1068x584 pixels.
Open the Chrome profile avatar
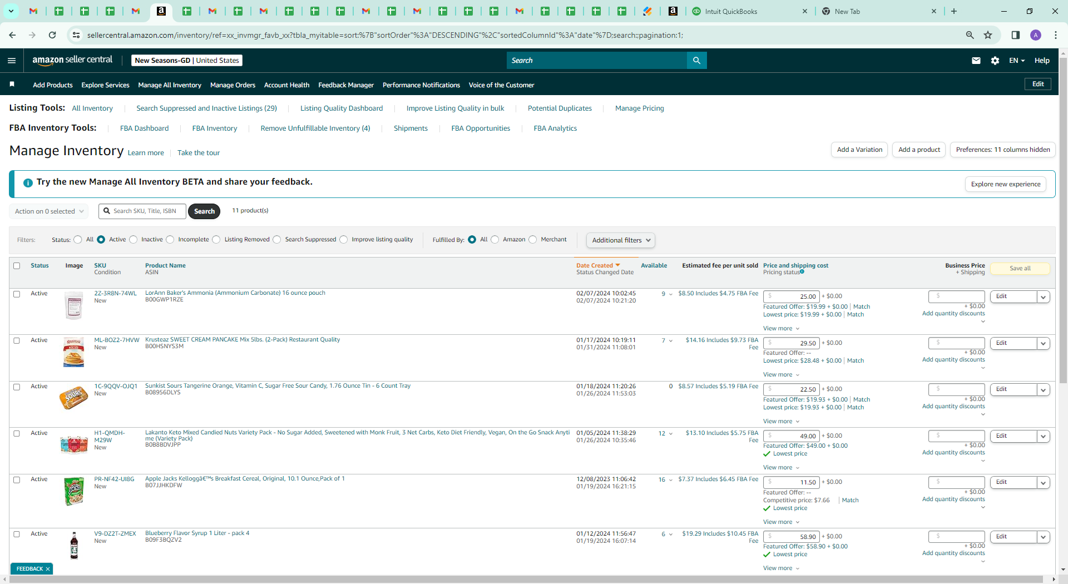click(1036, 35)
